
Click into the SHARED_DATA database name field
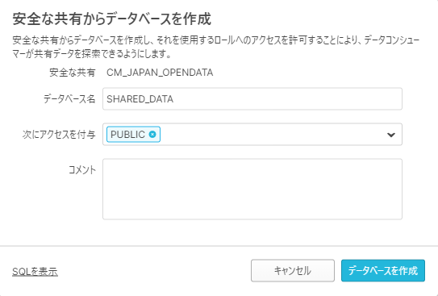[252, 99]
